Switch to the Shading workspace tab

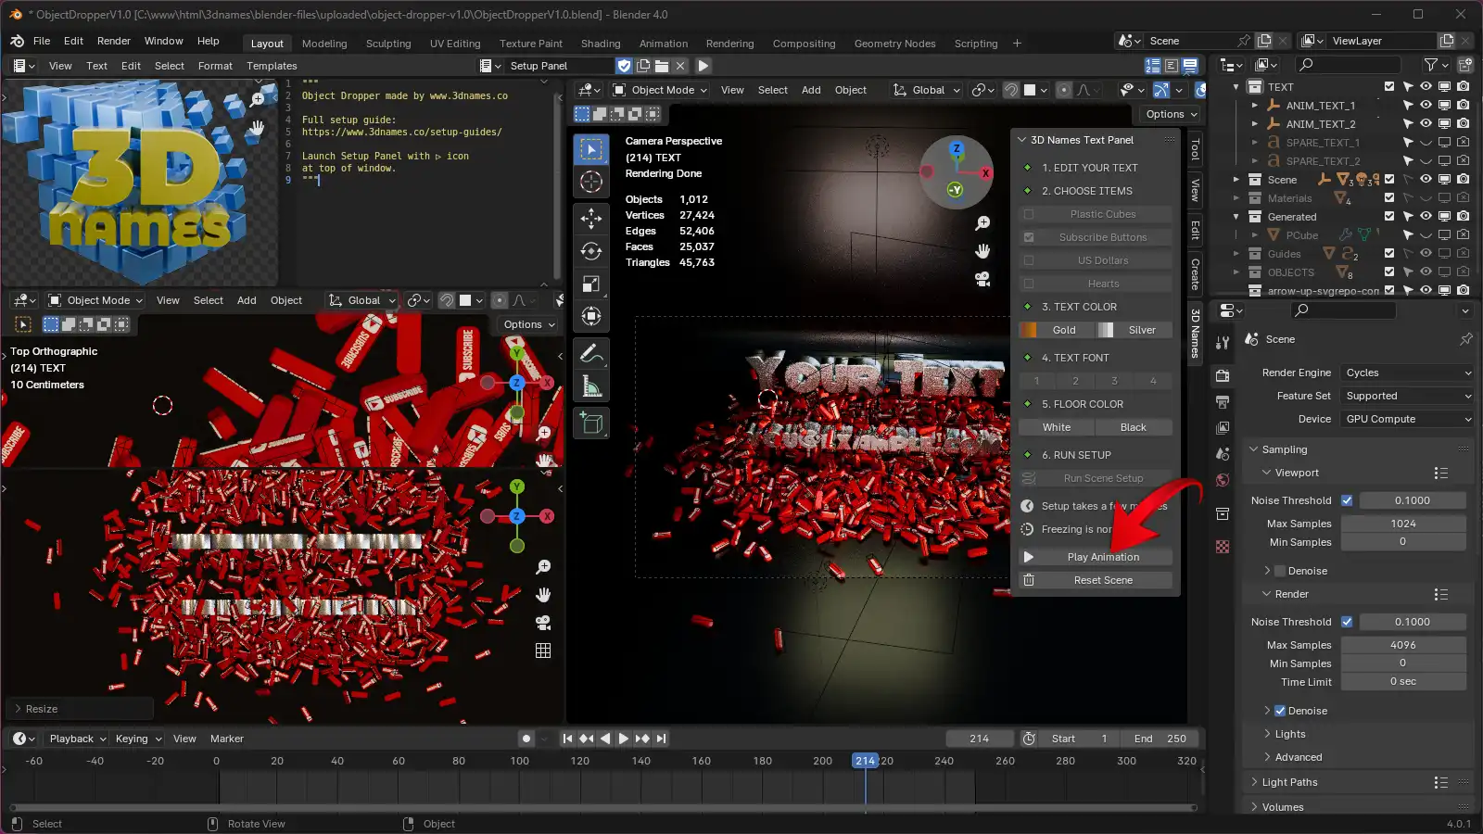pos(601,44)
